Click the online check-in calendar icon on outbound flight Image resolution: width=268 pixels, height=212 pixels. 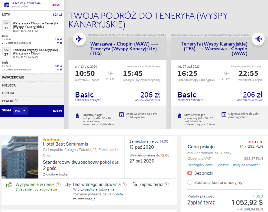coord(121,114)
